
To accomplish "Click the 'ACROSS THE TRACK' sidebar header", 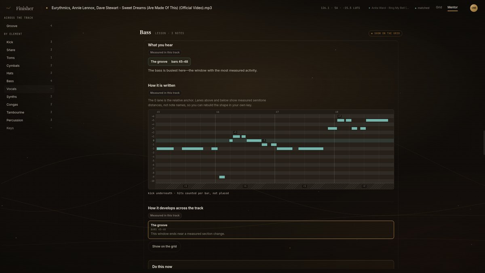I will coord(19,18).
